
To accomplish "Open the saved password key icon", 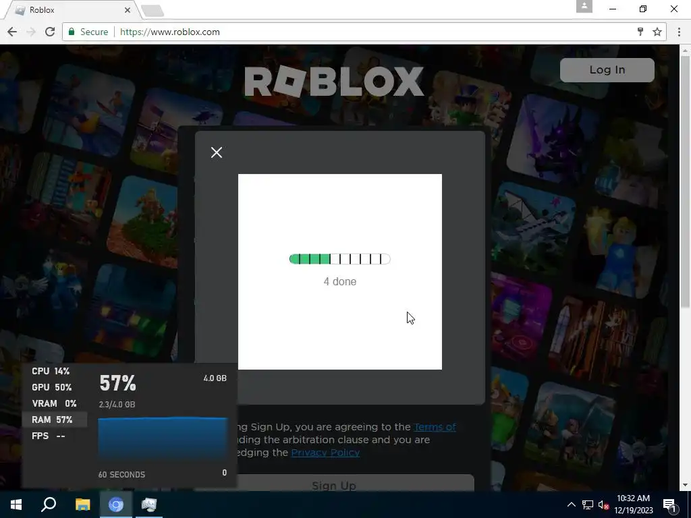I will pyautogui.click(x=640, y=32).
